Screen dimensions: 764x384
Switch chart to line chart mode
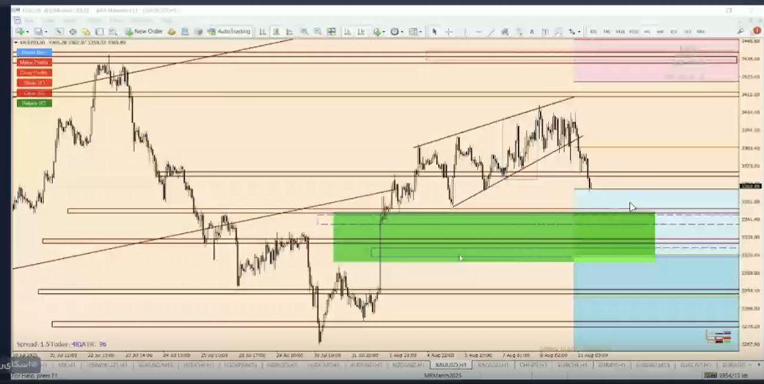(x=290, y=32)
